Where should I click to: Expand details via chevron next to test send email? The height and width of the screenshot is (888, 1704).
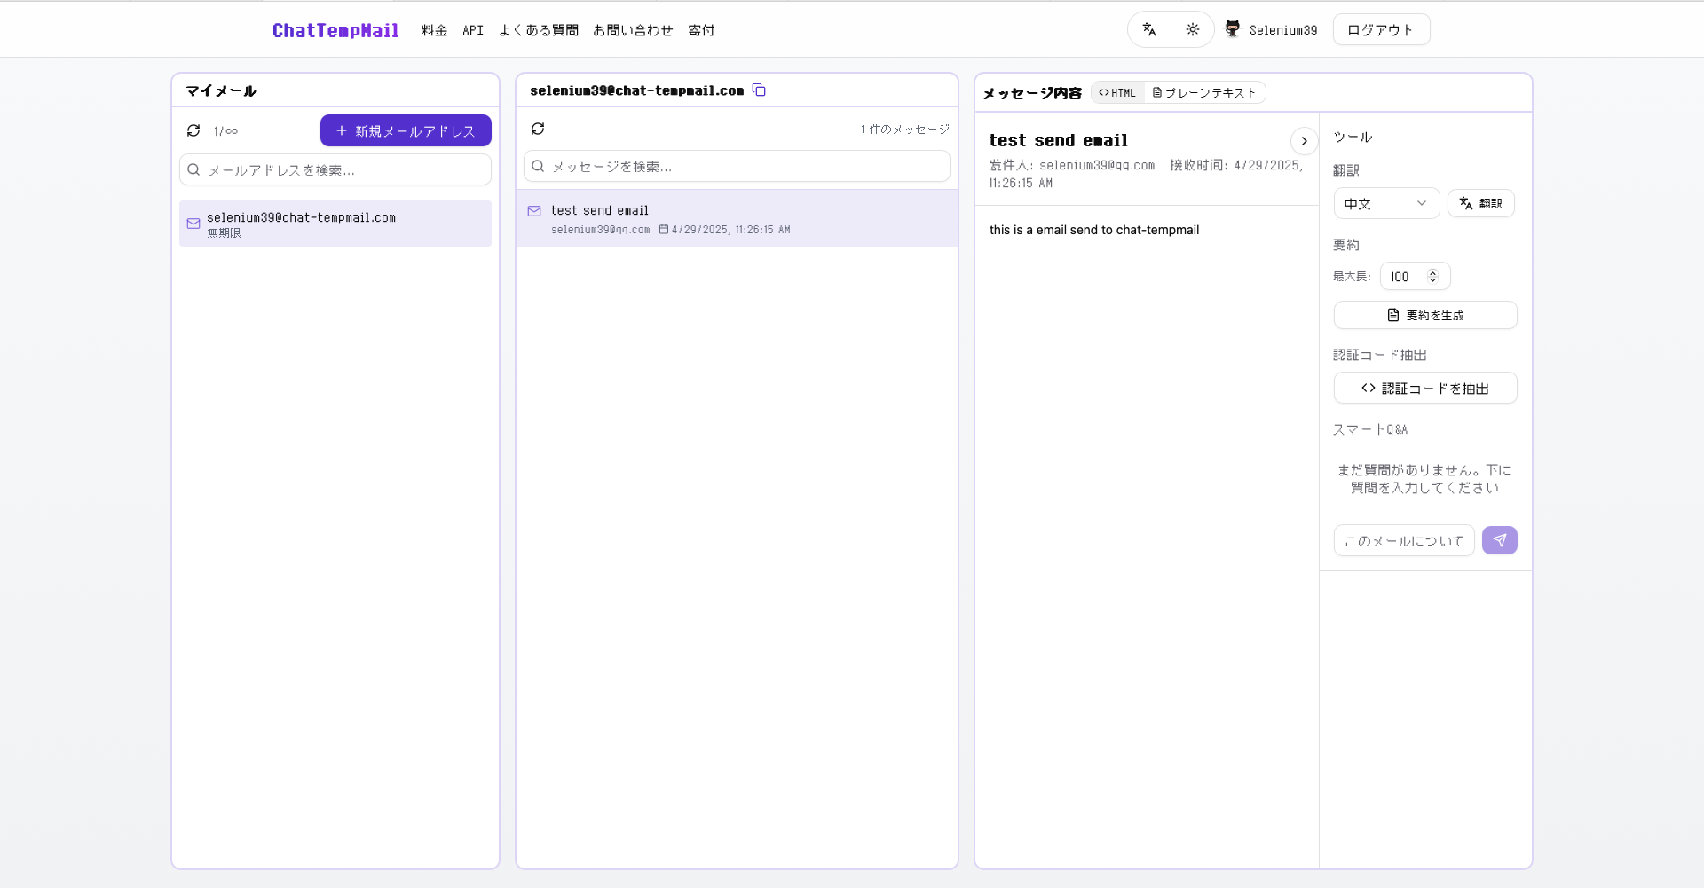coord(1303,141)
